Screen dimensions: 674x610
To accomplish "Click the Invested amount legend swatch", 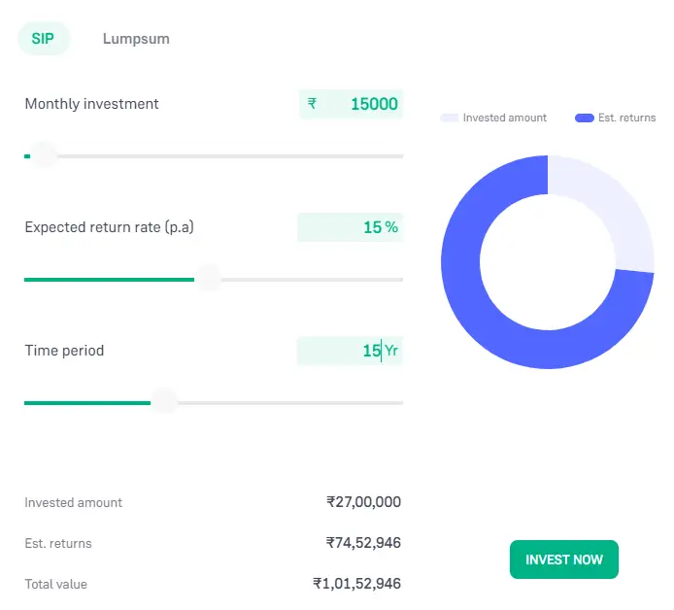I will click(449, 118).
